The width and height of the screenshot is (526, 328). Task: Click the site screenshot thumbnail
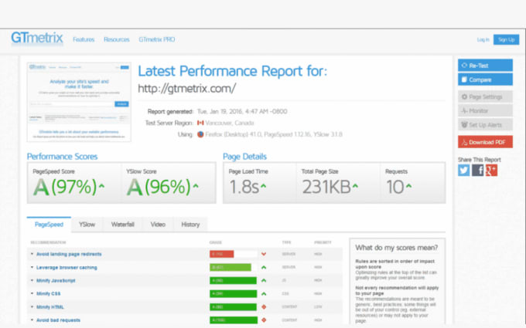pos(79,102)
